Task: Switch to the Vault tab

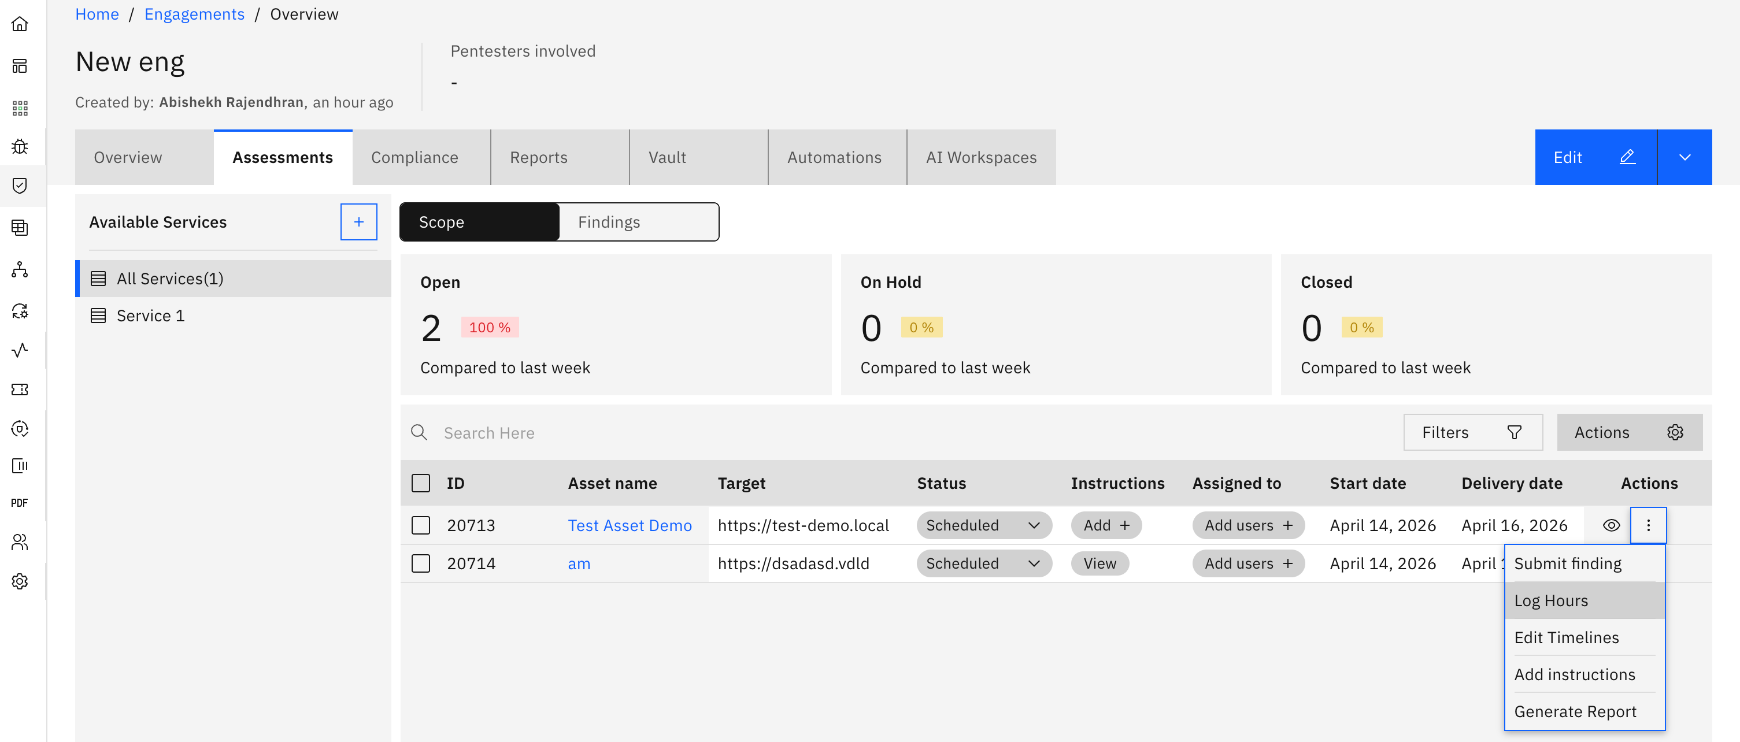Action: click(x=698, y=157)
